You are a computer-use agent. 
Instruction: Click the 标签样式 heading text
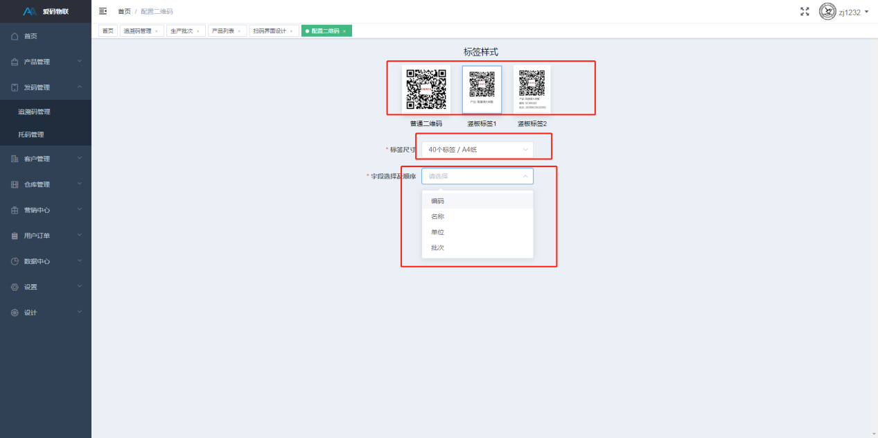click(x=481, y=52)
